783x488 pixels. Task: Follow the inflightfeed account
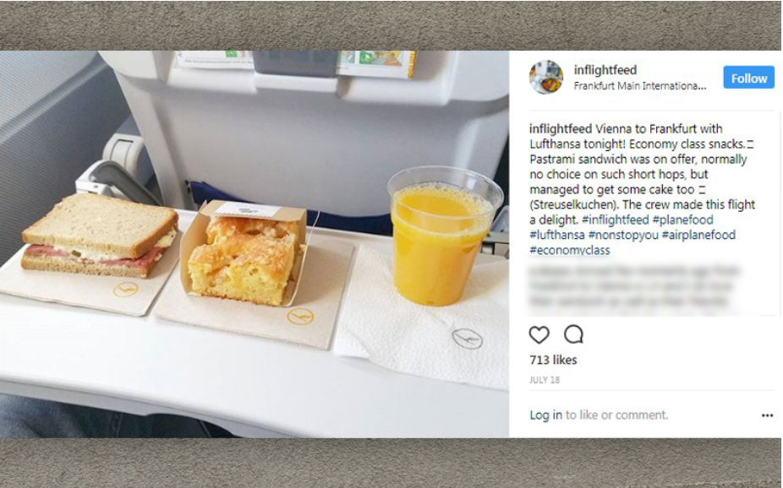(748, 79)
